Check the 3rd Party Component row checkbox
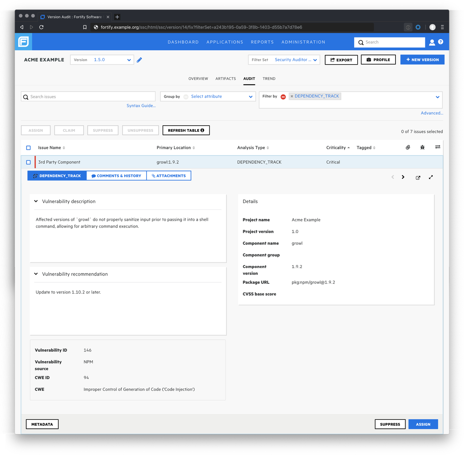Viewport: 464px width, 455px height. [x=28, y=162]
